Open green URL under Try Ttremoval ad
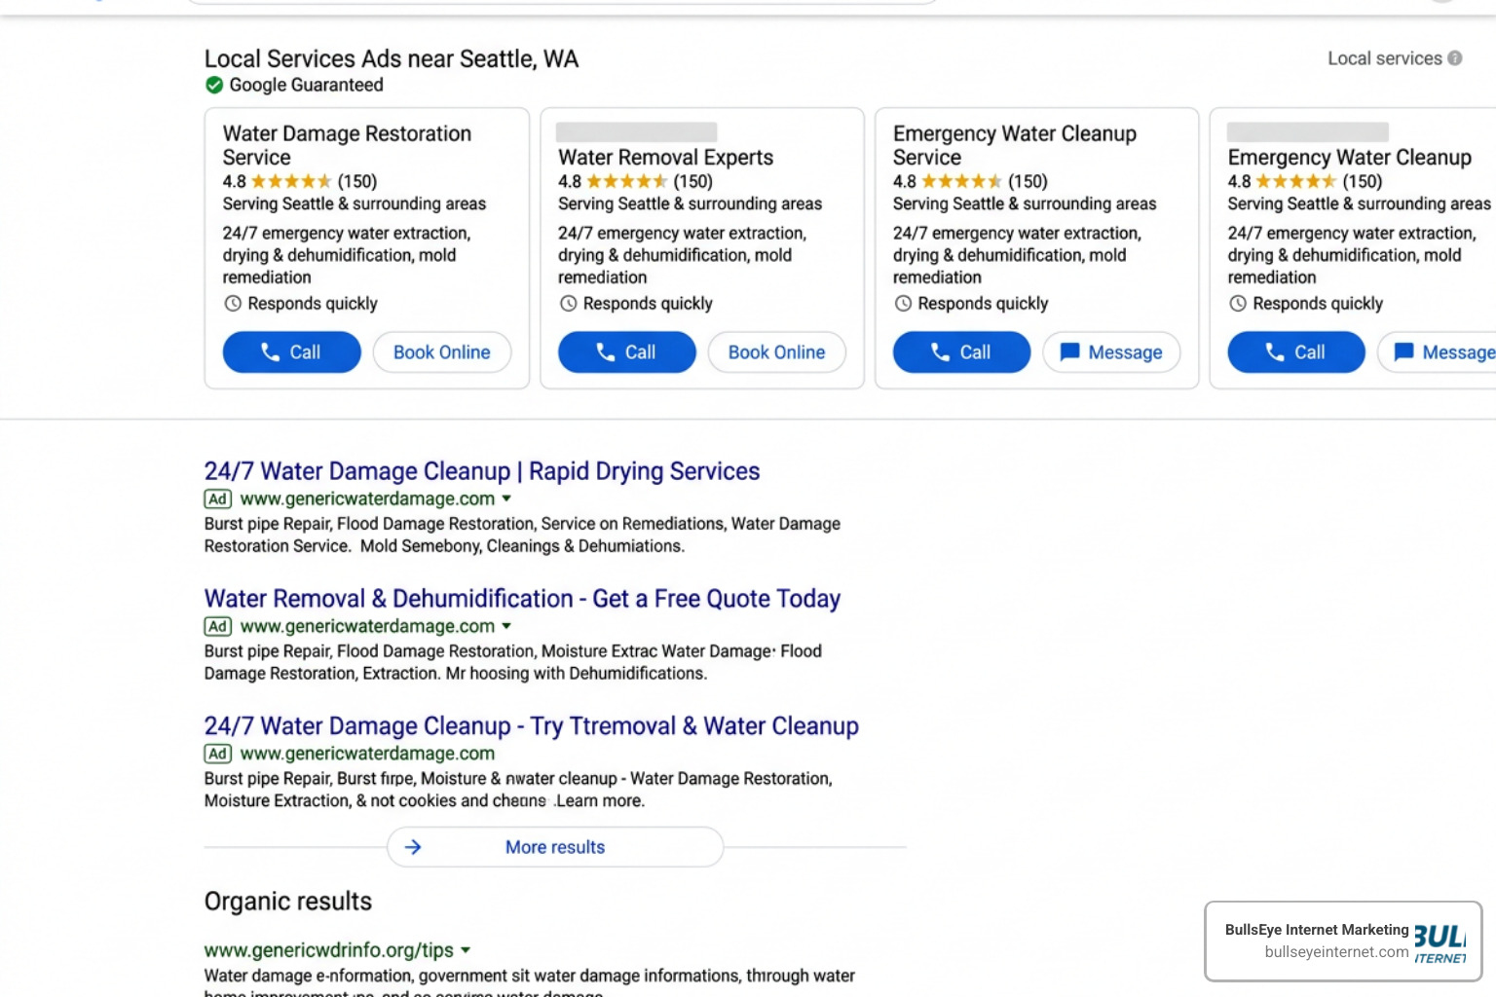The image size is (1496, 997). (x=368, y=754)
